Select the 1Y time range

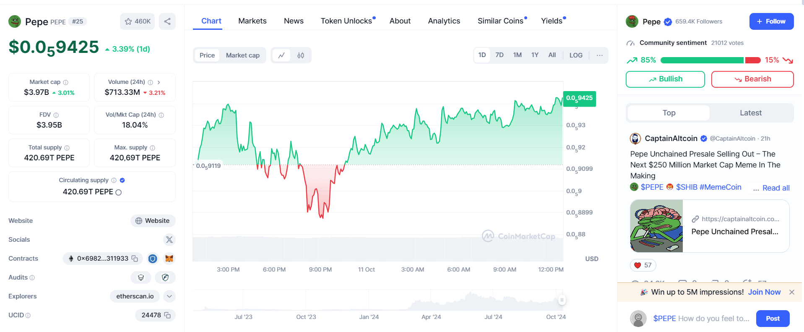(x=535, y=55)
